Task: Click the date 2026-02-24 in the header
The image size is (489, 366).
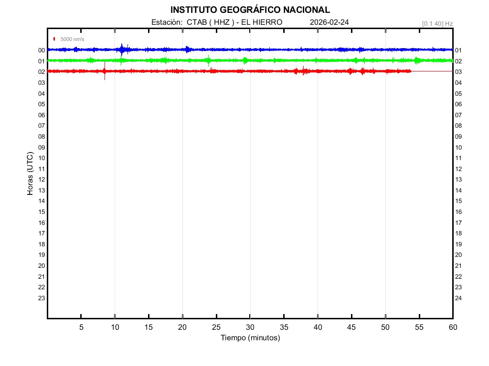Action: pos(330,22)
